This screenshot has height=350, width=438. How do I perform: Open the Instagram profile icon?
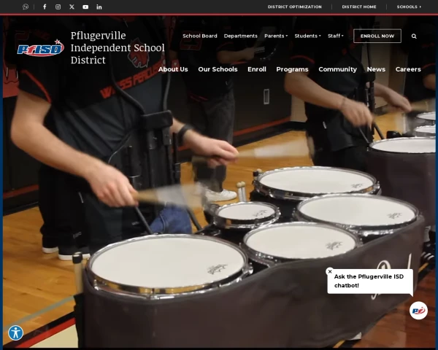click(x=58, y=7)
